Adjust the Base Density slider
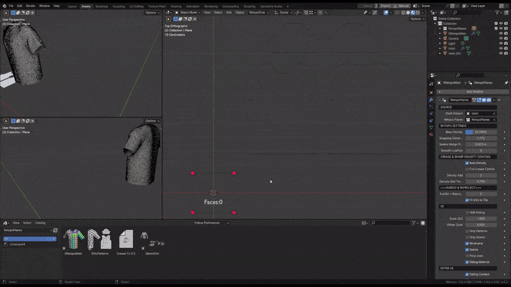 click(480, 132)
